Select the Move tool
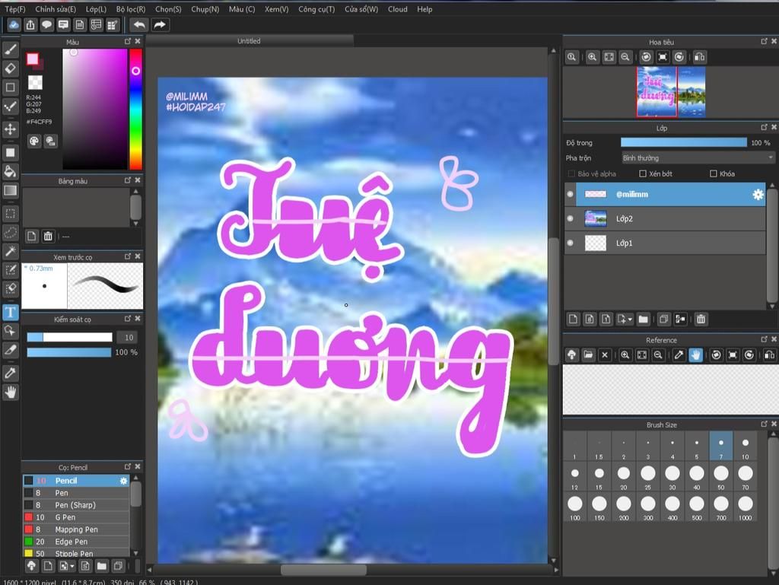 [11, 129]
